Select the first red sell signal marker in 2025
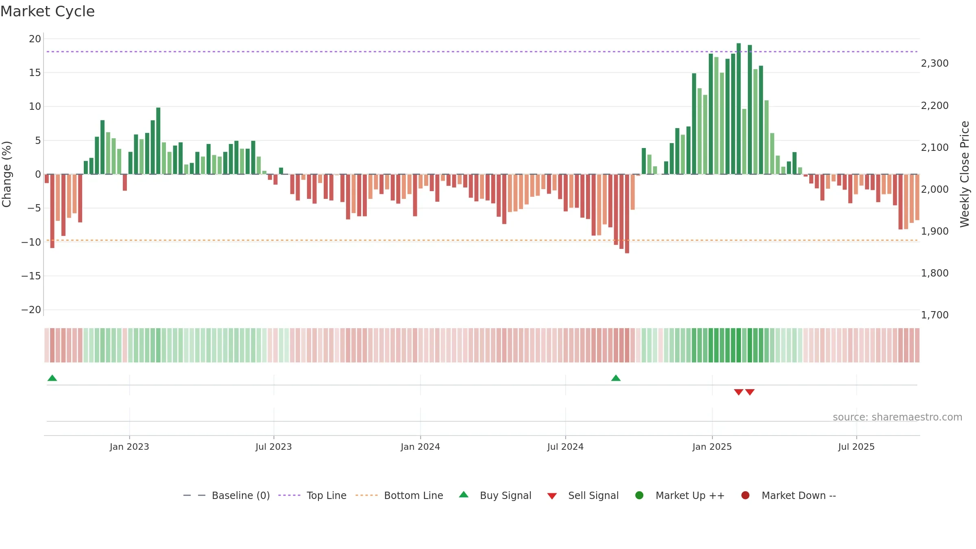Image resolution: width=976 pixels, height=549 pixels. 739,392
